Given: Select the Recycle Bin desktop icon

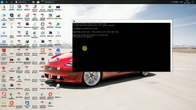Looking at the screenshot, I should click(4, 34).
